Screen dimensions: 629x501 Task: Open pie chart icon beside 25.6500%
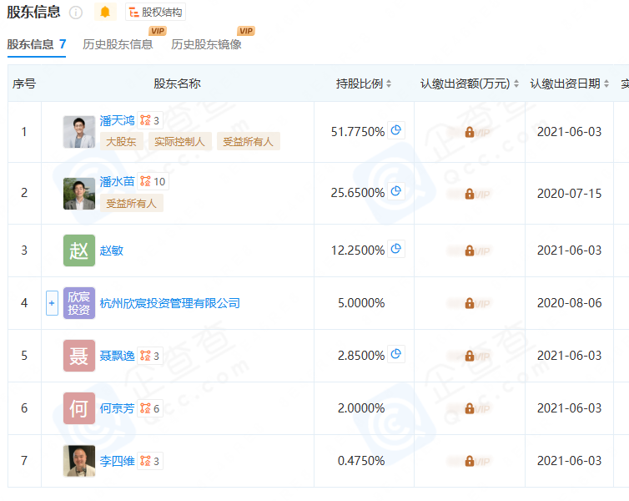396,191
